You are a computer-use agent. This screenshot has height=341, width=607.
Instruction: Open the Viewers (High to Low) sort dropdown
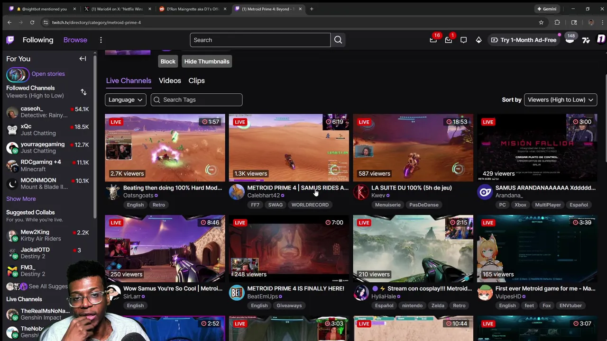tap(561, 99)
